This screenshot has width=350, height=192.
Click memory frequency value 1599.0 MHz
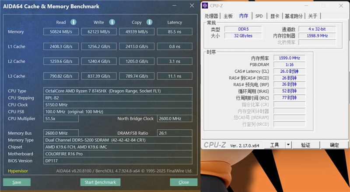289,58
